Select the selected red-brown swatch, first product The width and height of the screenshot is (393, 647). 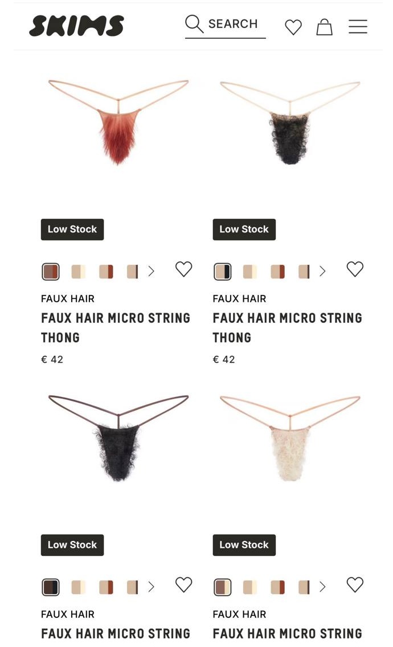tap(51, 272)
